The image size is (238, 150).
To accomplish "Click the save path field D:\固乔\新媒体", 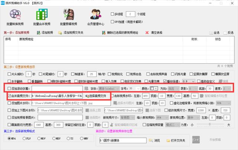I will coord(123,140).
